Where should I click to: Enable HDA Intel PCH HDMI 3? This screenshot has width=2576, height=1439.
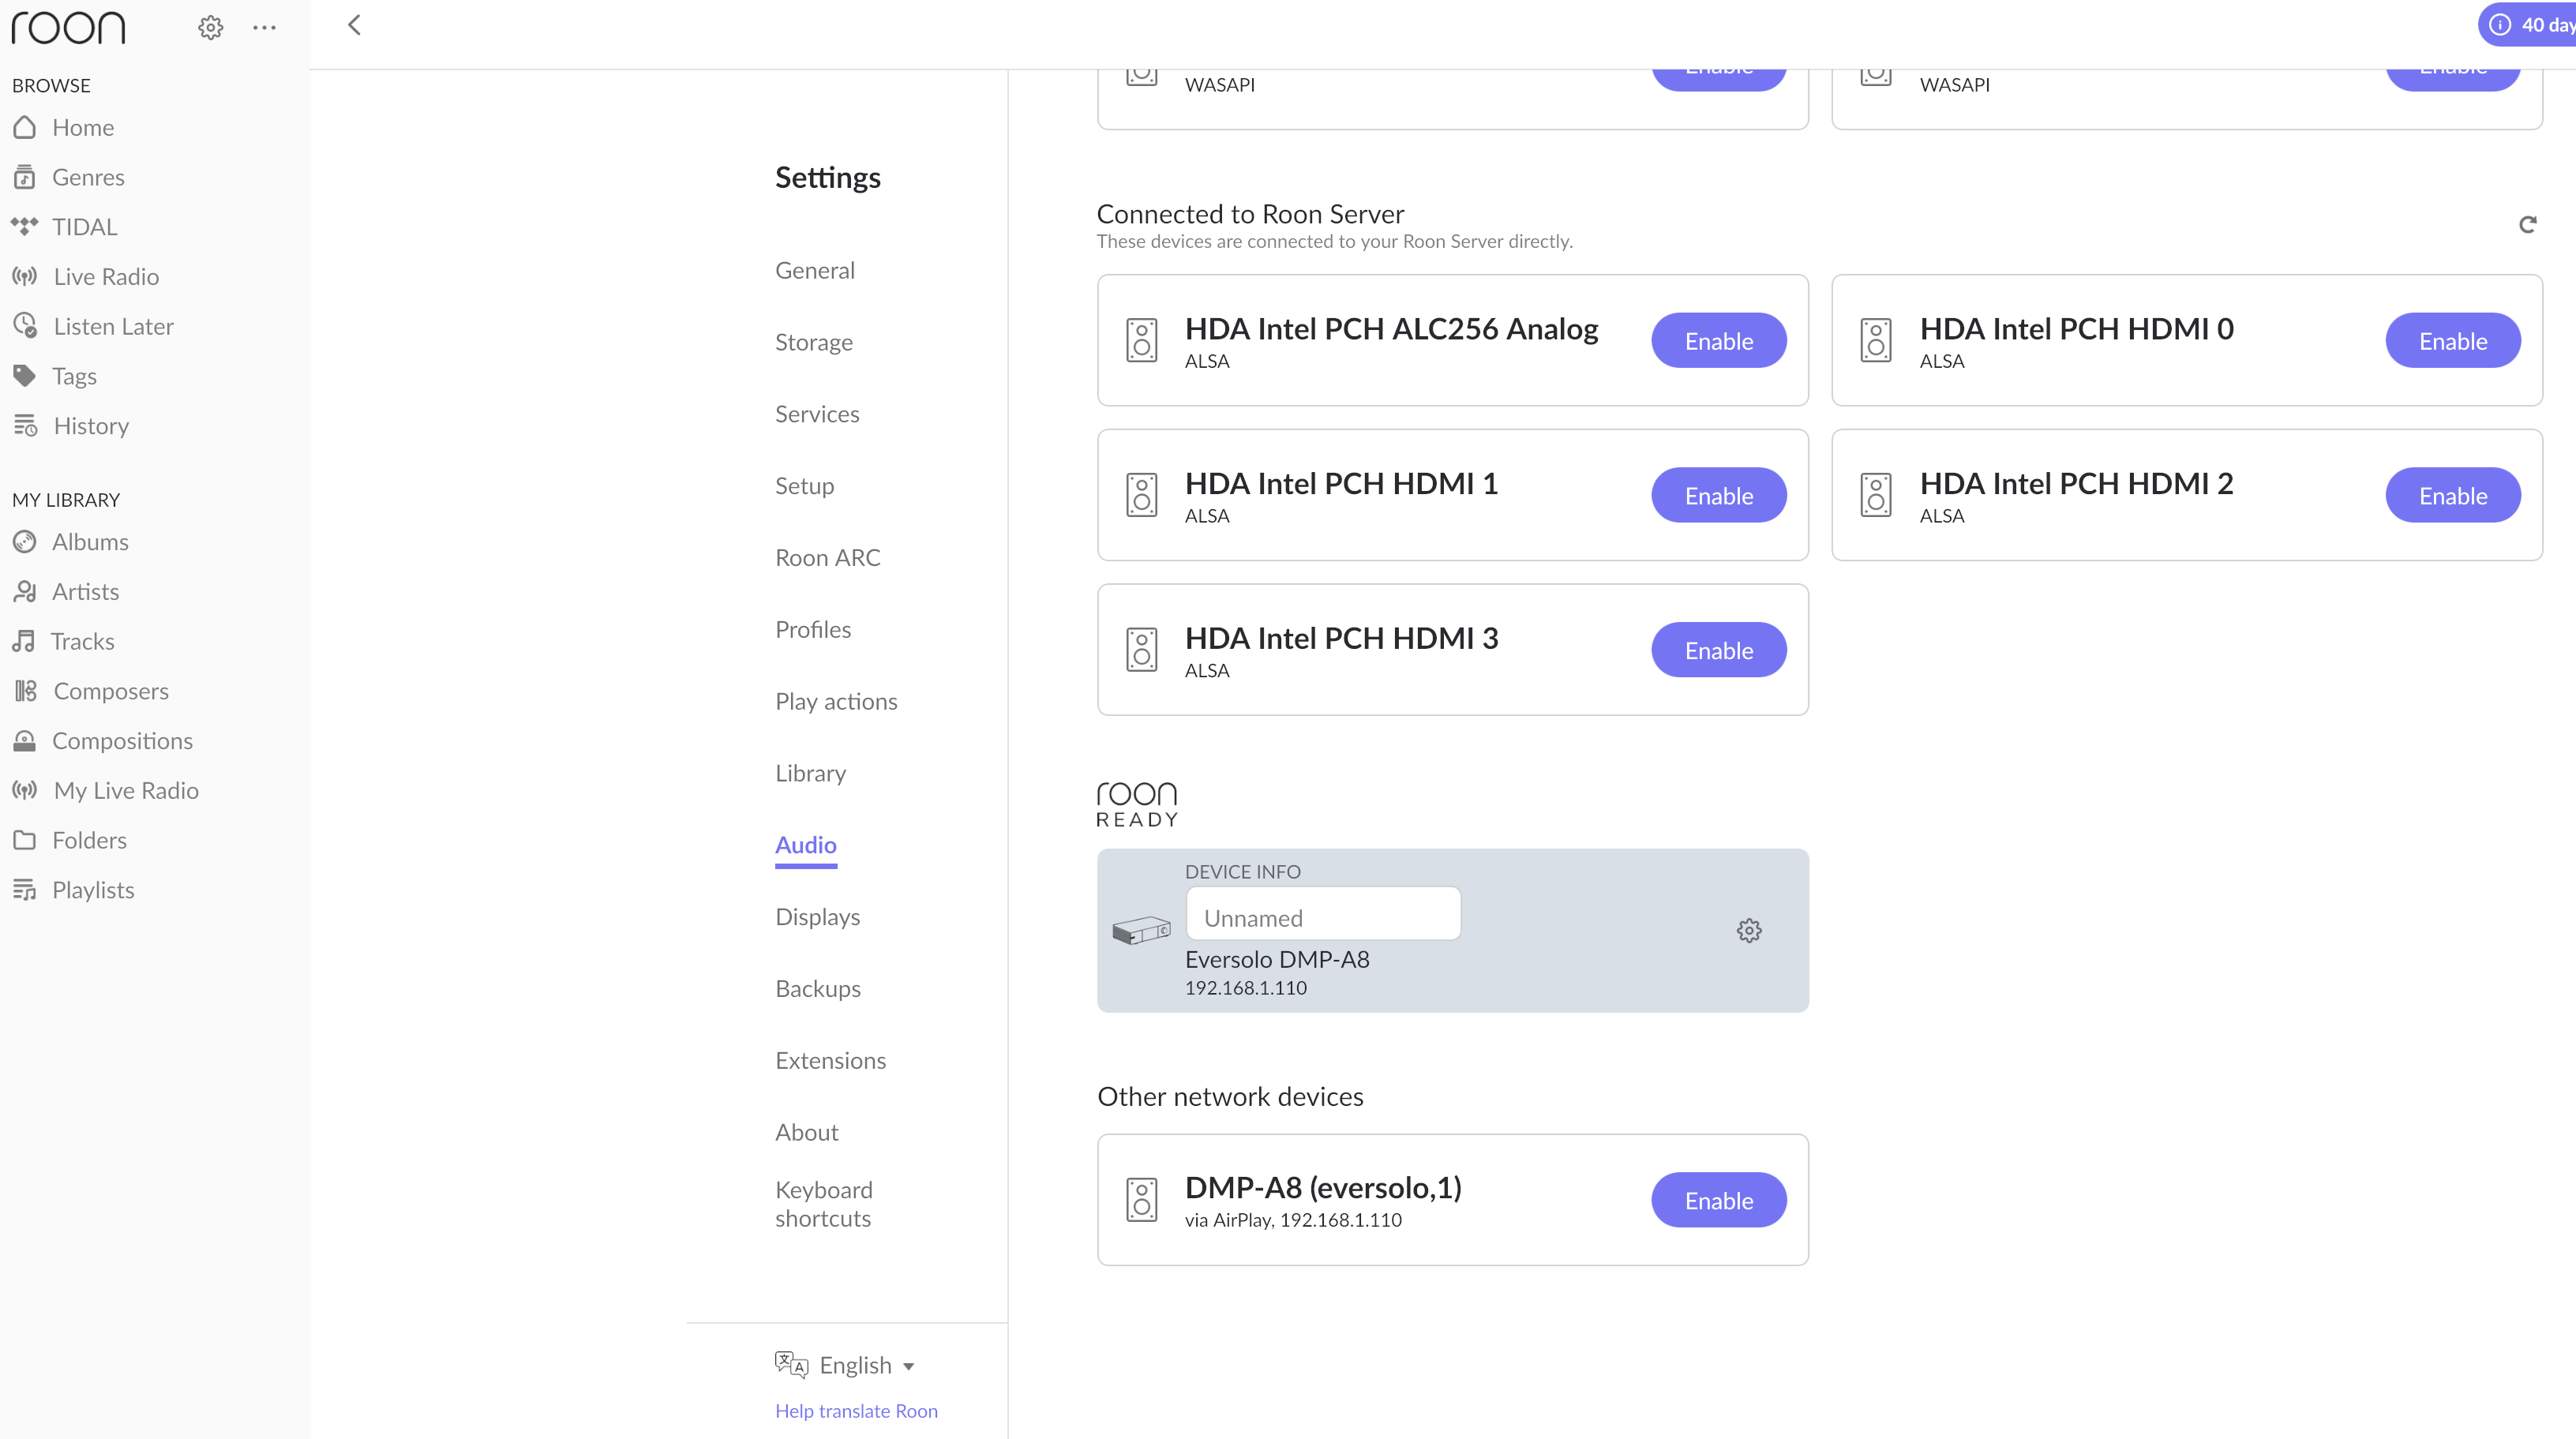tap(1718, 650)
